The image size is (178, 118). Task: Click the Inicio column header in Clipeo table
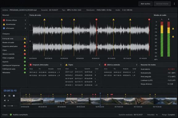coord(67,69)
